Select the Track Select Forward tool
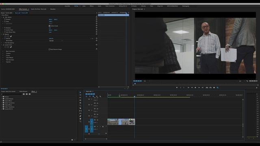The height and width of the screenshot is (146, 260). coord(80,95)
